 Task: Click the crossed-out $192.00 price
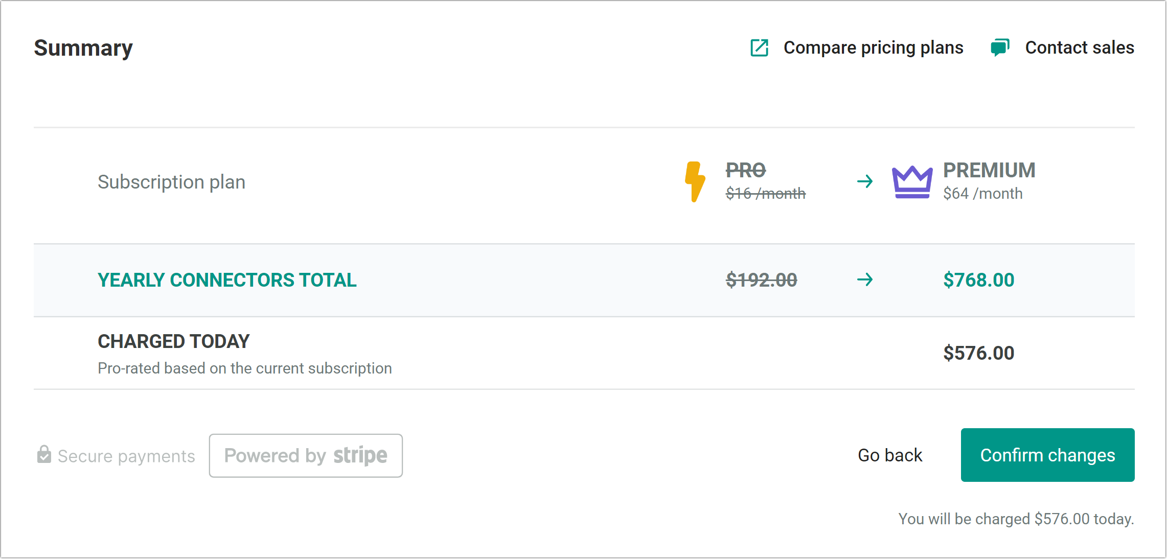pyautogui.click(x=761, y=280)
